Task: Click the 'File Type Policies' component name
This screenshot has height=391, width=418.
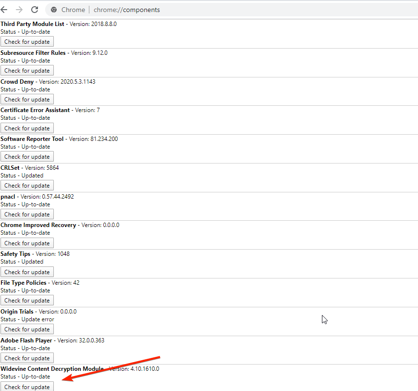Action: 24,283
